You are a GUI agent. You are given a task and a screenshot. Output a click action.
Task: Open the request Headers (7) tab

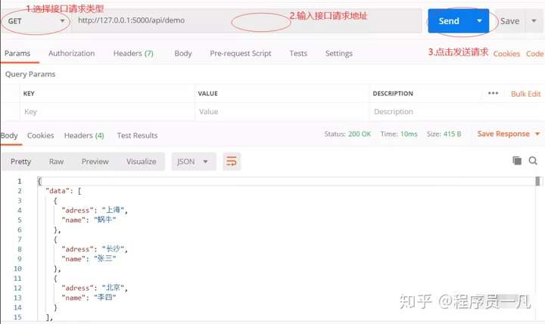(133, 54)
